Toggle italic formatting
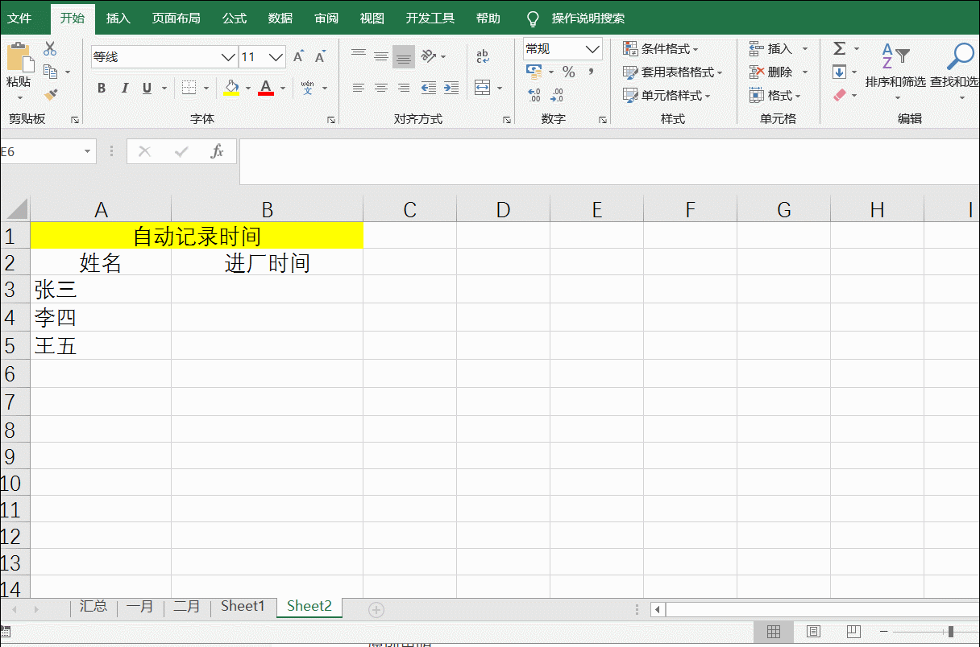980x647 pixels. click(x=124, y=89)
